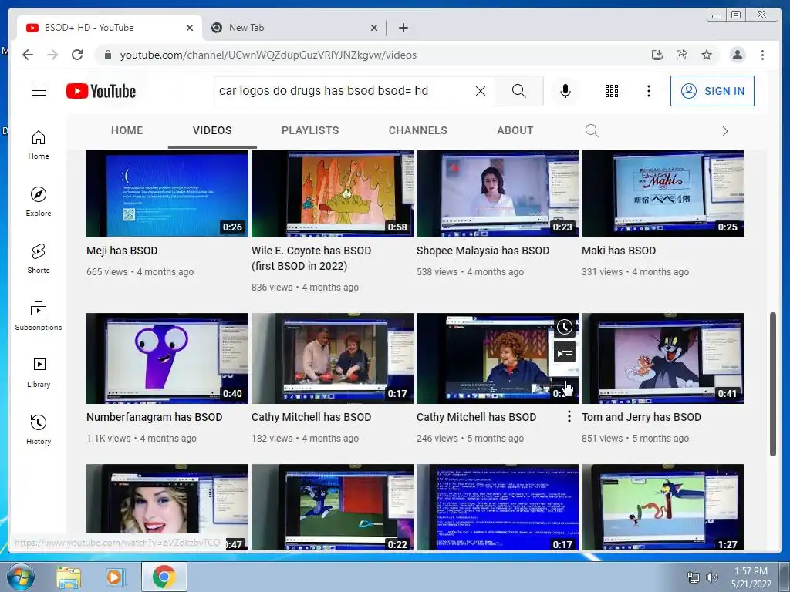The image size is (790, 592).
Task: Click the address bar URL
Action: (268, 55)
